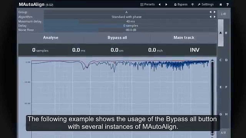Adjust the Delay samples slider
246x138 pixels.
[x=130, y=26]
